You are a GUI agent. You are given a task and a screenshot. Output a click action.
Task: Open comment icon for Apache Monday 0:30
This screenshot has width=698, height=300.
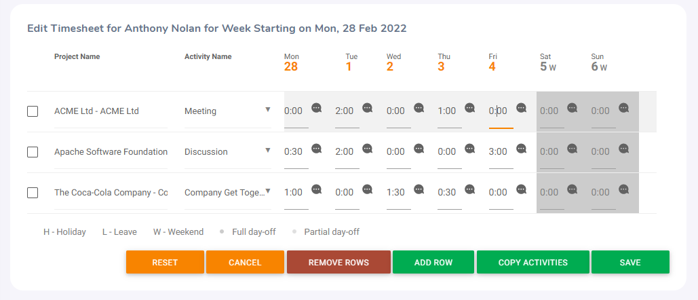317,149
